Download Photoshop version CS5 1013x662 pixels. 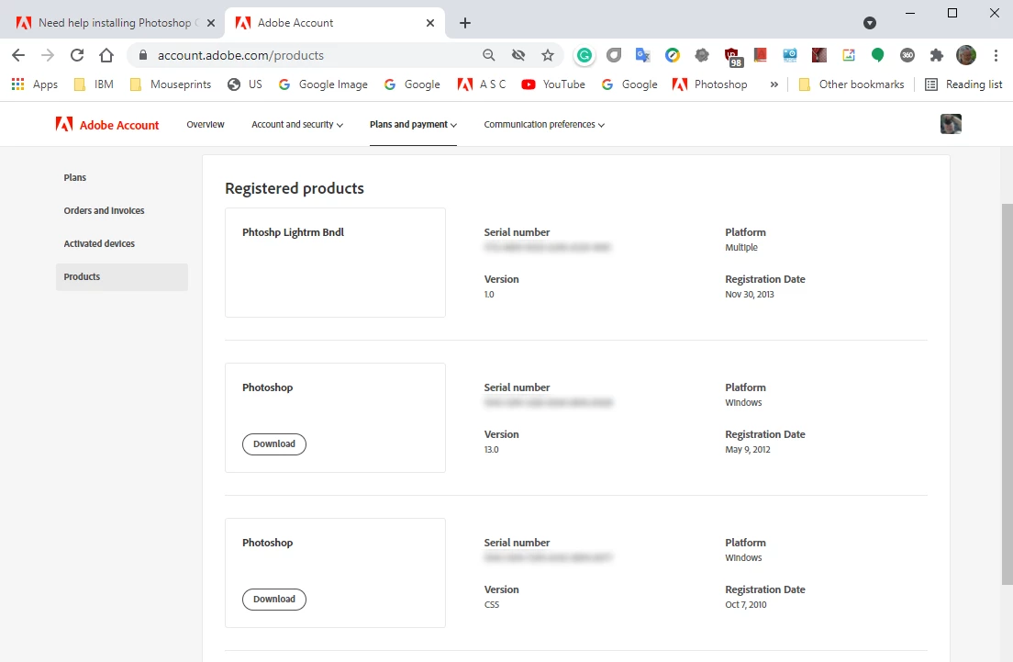(274, 600)
